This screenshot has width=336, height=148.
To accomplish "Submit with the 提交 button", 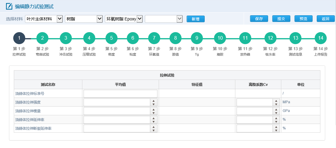I will coord(281,19).
